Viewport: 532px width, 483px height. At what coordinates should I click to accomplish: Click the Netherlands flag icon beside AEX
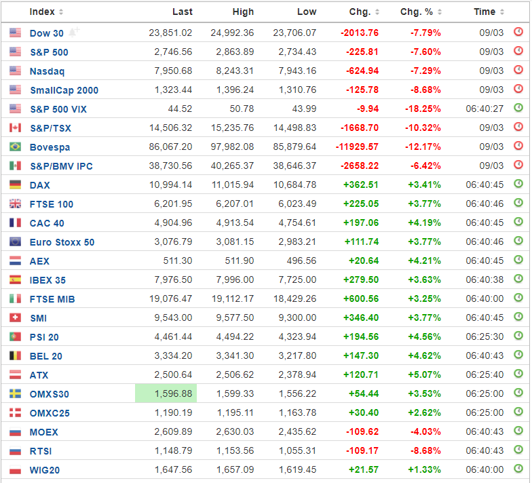tap(15, 260)
